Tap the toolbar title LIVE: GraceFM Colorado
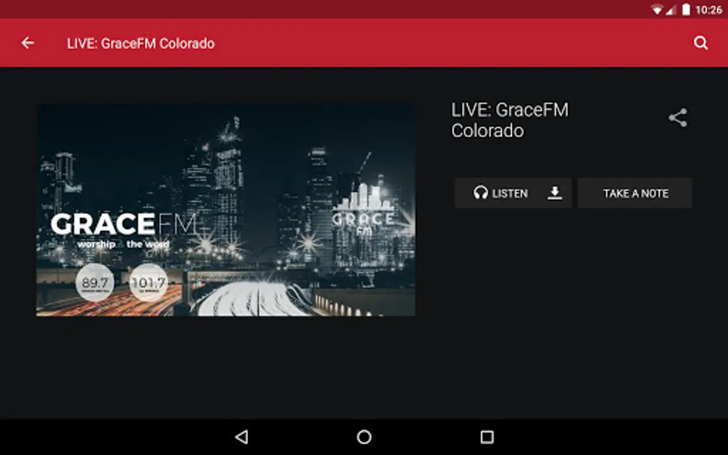This screenshot has width=728, height=455. [141, 43]
